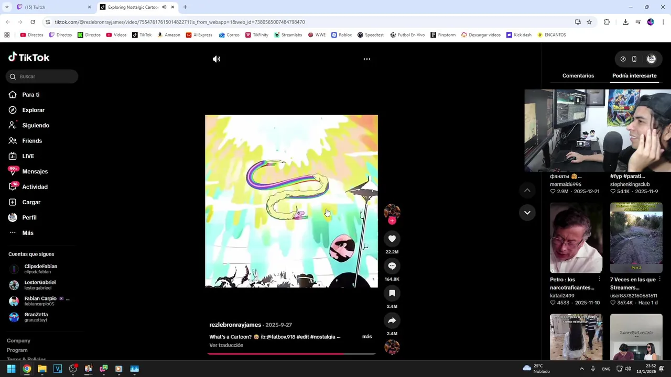Open File Explorer from taskbar
Screen dimensions: 671x377
(42, 369)
